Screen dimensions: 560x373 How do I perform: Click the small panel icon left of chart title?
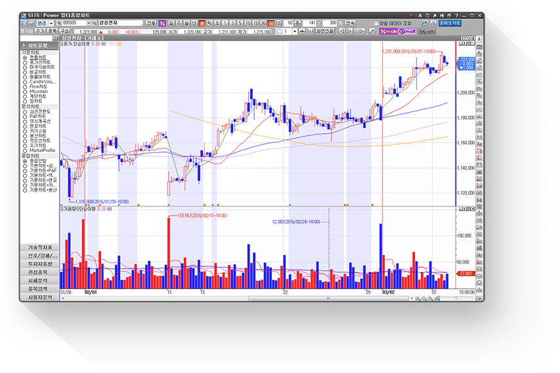click(x=56, y=38)
